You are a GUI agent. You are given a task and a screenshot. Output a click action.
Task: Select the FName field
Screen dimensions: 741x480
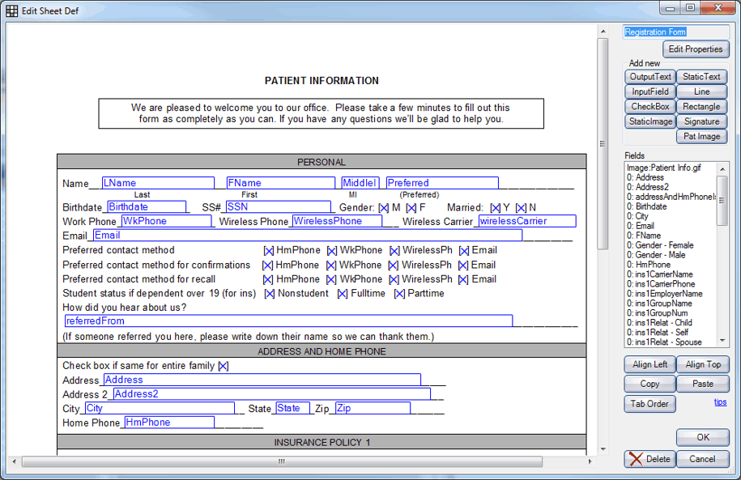(281, 183)
